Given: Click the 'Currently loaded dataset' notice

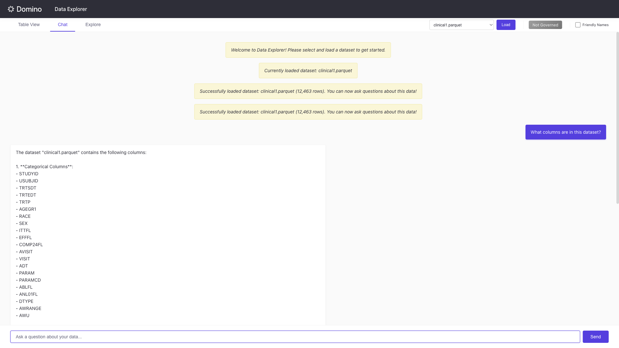Looking at the screenshot, I should click(308, 71).
